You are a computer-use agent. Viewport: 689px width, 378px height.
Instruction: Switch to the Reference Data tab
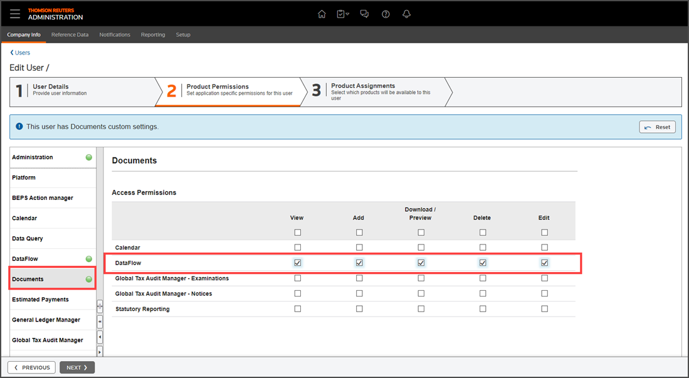(x=70, y=34)
